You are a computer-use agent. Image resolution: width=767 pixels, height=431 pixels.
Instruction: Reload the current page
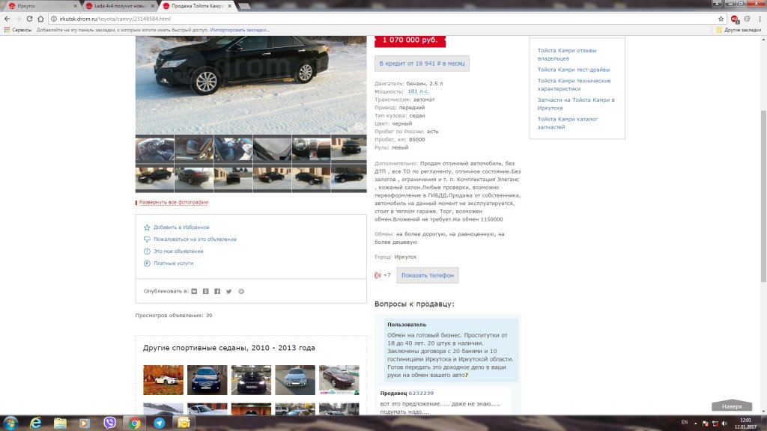[29, 19]
